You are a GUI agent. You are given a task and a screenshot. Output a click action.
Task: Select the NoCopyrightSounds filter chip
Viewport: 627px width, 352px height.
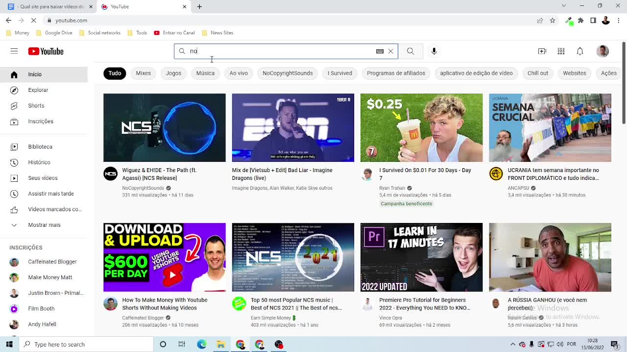click(x=288, y=73)
